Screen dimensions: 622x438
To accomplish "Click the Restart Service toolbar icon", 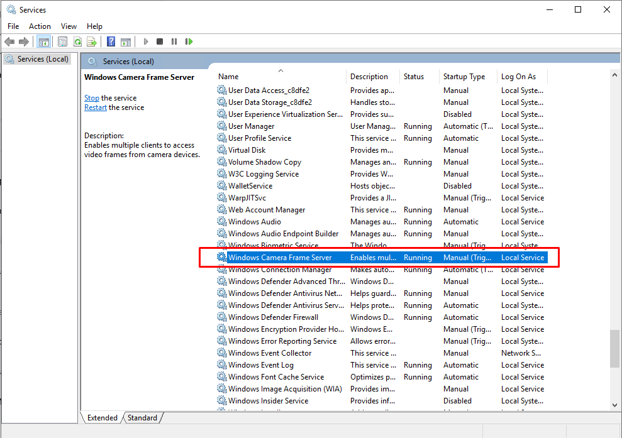I will [189, 41].
